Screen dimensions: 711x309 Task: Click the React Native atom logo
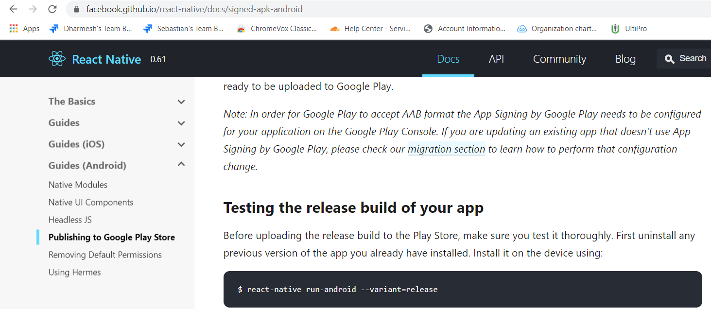coord(57,58)
